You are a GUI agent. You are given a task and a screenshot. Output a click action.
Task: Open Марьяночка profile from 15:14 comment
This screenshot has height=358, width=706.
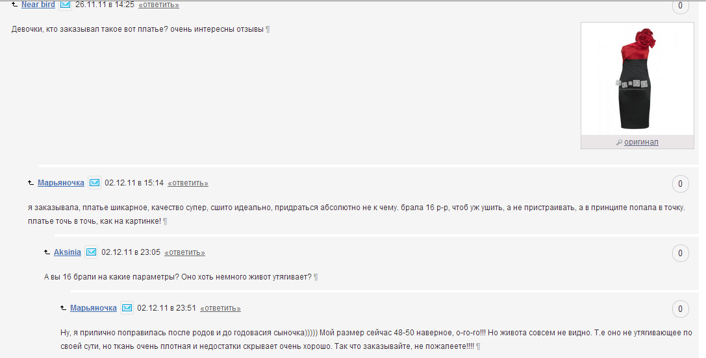click(x=61, y=183)
